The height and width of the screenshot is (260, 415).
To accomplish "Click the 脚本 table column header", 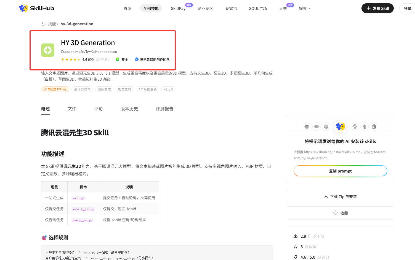I will [x=83, y=187].
